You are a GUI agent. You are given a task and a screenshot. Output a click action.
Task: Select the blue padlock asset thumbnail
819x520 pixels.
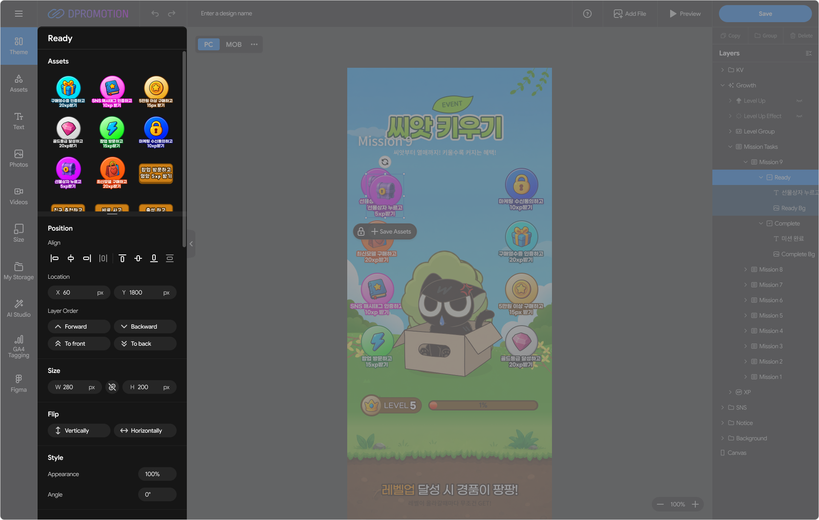tap(156, 133)
